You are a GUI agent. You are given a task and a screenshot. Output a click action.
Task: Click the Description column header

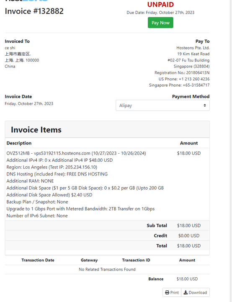pyautogui.click(x=19, y=143)
